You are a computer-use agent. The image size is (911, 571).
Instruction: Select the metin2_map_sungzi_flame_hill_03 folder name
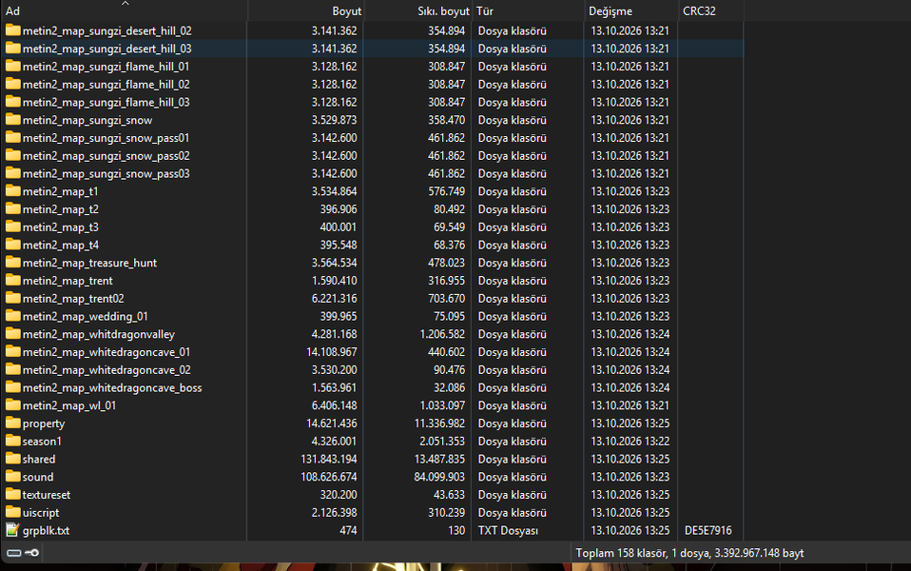pos(107,103)
